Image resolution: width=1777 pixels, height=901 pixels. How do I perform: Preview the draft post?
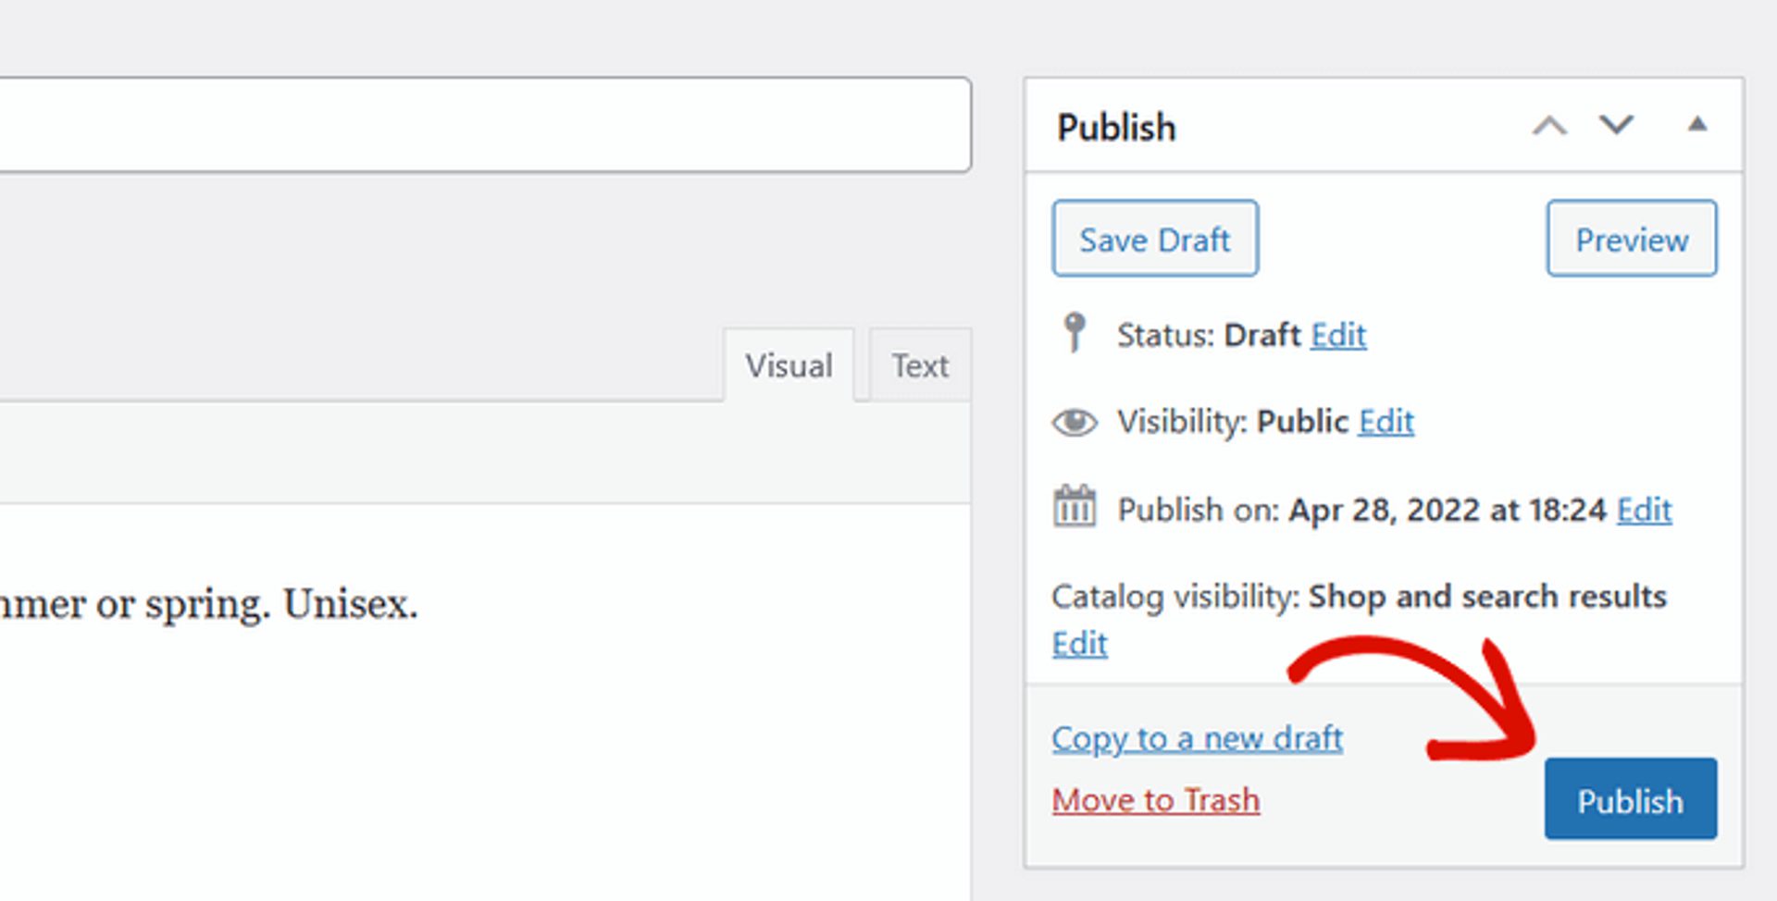[1632, 240]
